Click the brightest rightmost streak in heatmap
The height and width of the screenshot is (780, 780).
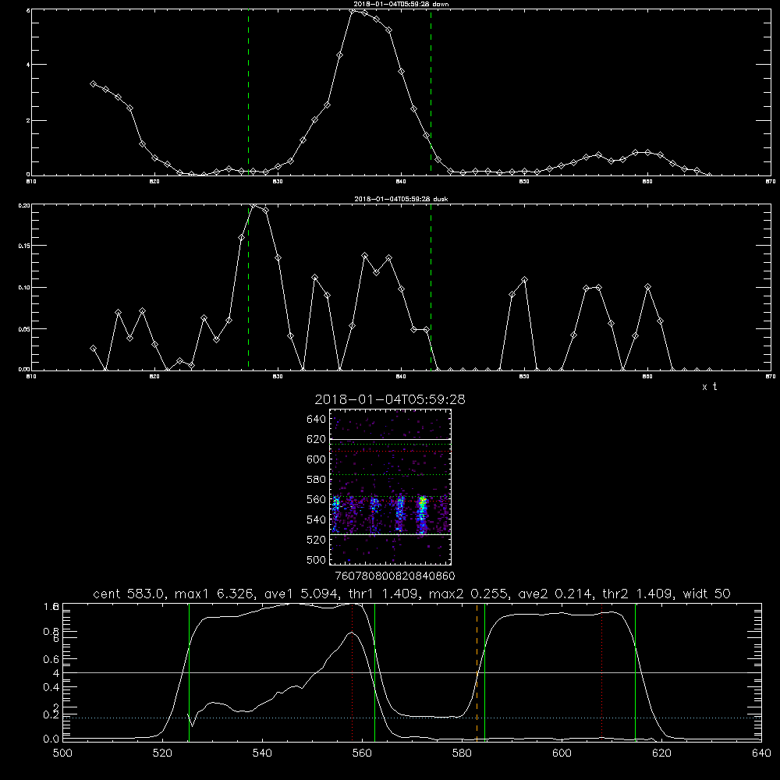tap(422, 515)
